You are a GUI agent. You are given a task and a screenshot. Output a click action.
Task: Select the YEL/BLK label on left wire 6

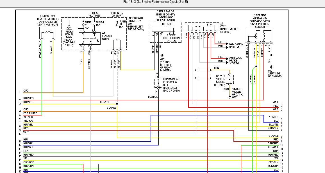pyautogui.click(x=28, y=117)
